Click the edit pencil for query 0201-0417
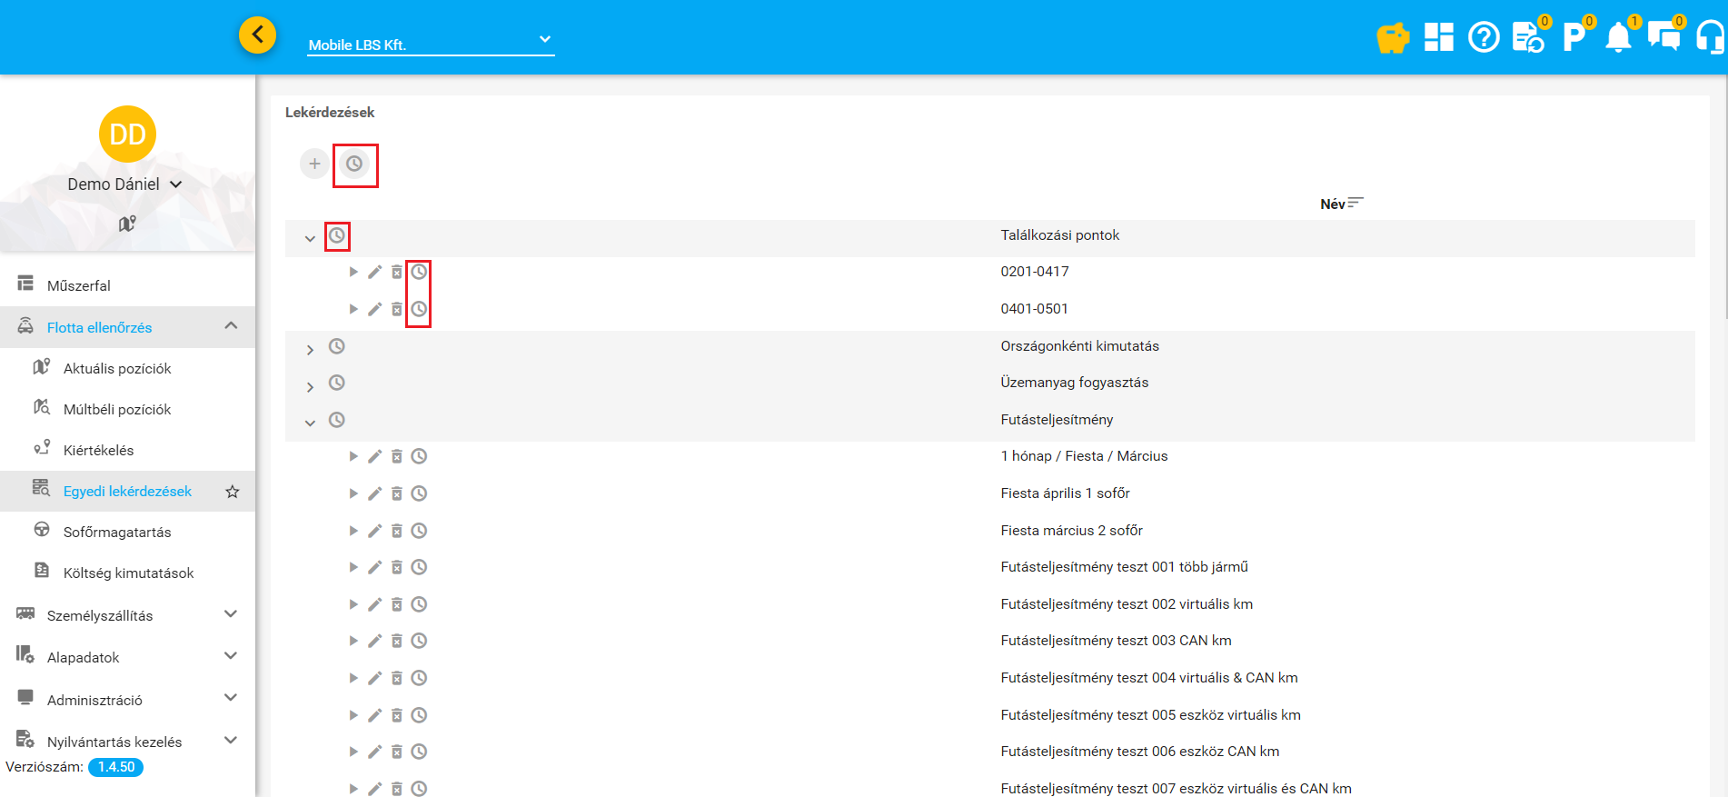Viewport: 1728px width, 797px height. click(374, 272)
